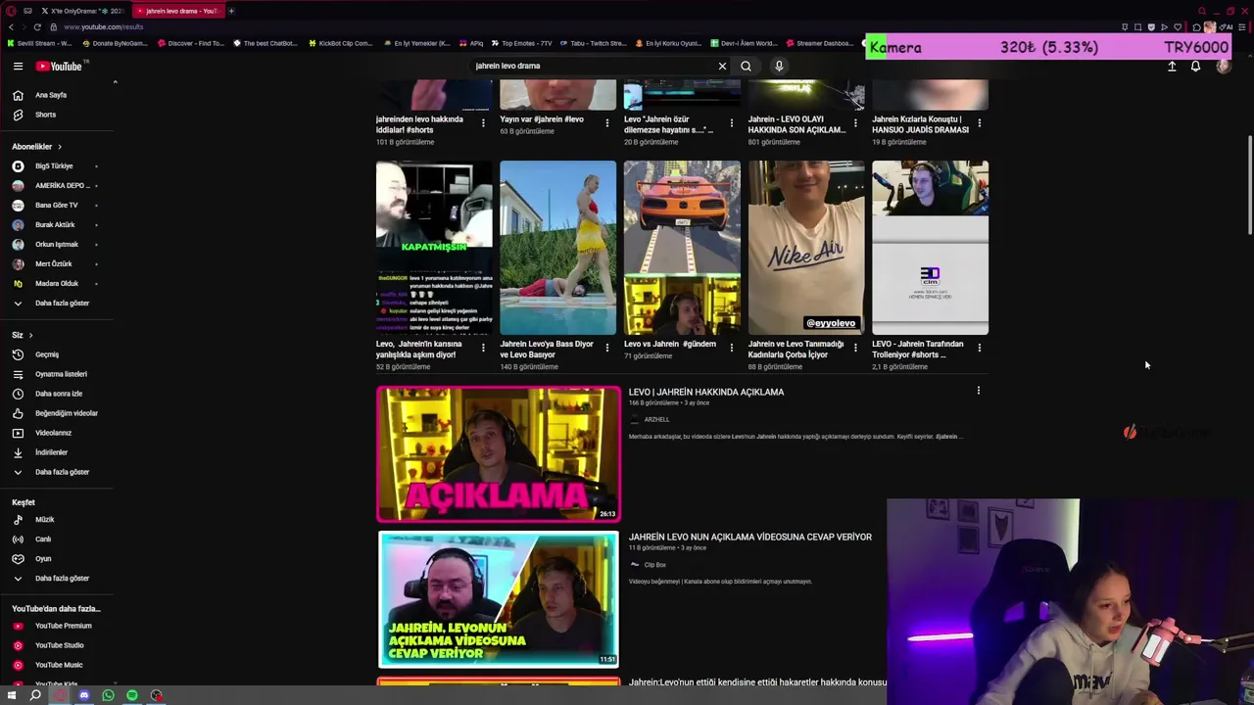
Task: Switch to the X'te OnlyDrama browser tab
Action: pos(83,11)
